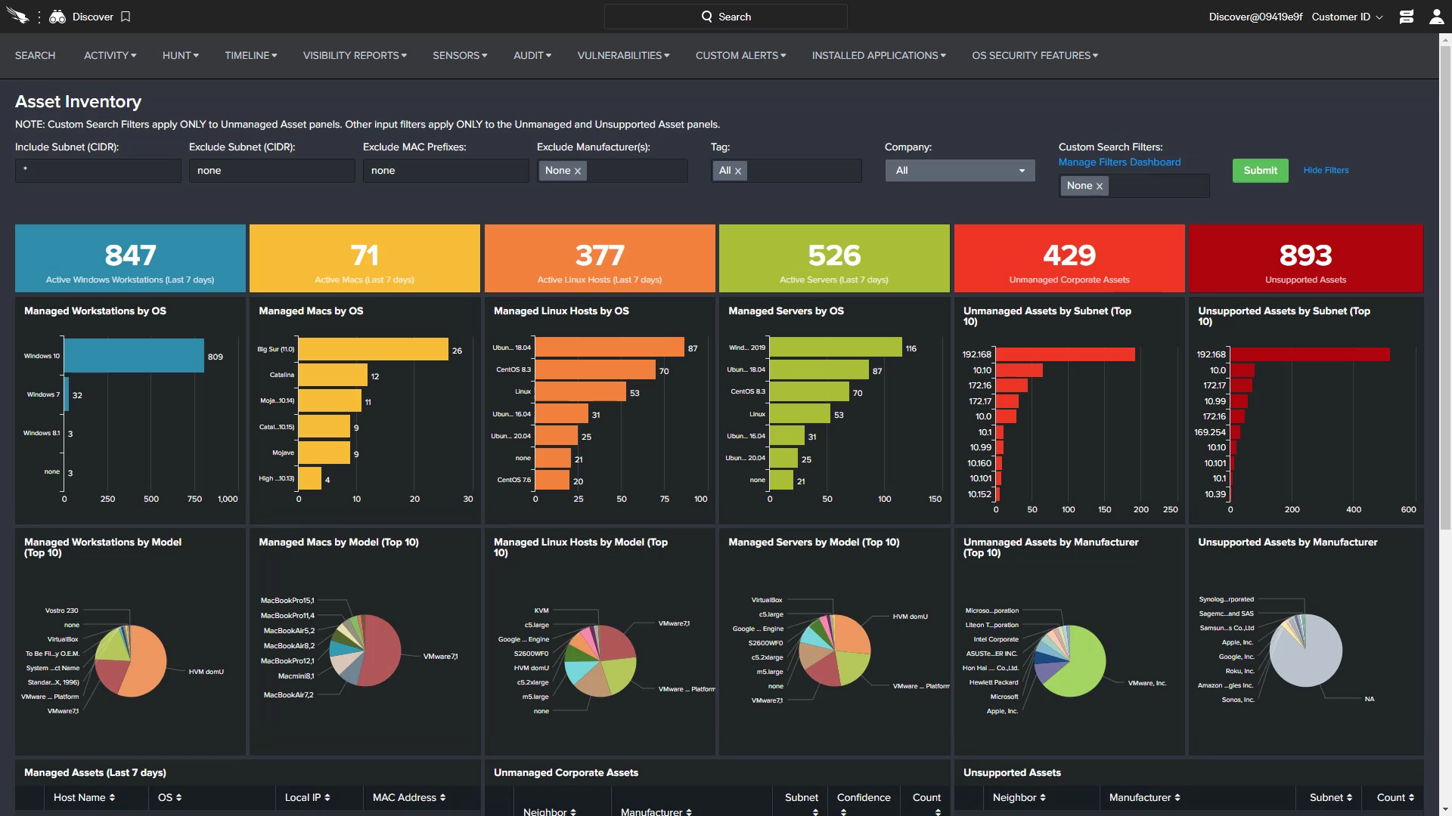This screenshot has width=1452, height=816.
Task: Expand the Customer ID dropdown
Action: pyautogui.click(x=1347, y=16)
